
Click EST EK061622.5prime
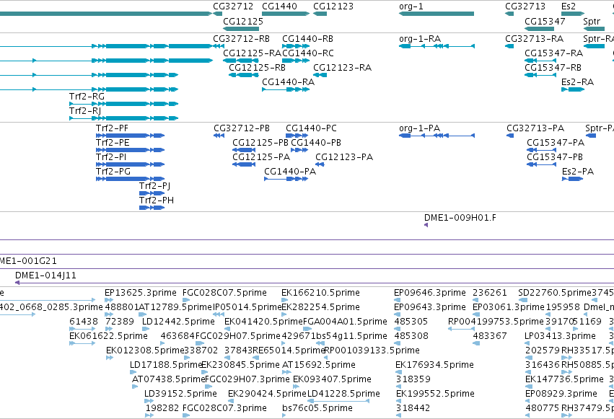point(82,343)
